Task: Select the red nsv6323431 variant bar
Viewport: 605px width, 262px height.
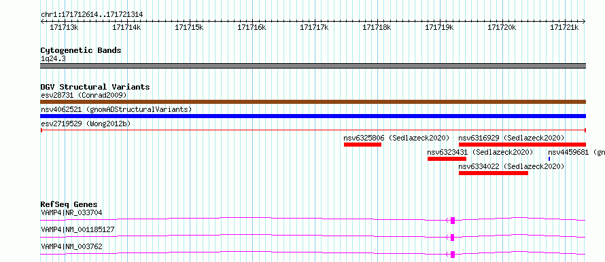Action: coord(447,159)
